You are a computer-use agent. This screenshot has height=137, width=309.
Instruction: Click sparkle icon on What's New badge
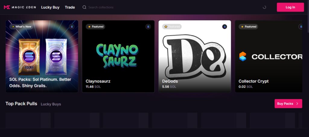point(13,26)
